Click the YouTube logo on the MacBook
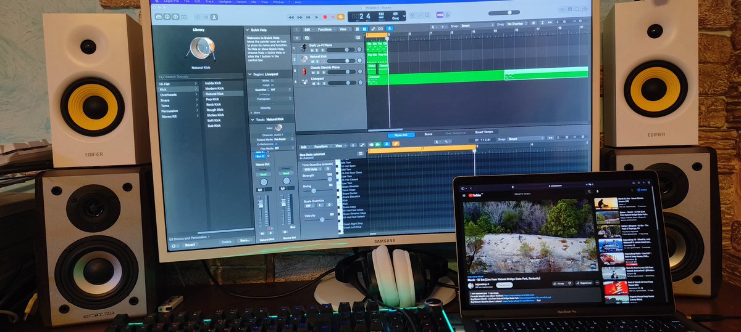 point(475,195)
